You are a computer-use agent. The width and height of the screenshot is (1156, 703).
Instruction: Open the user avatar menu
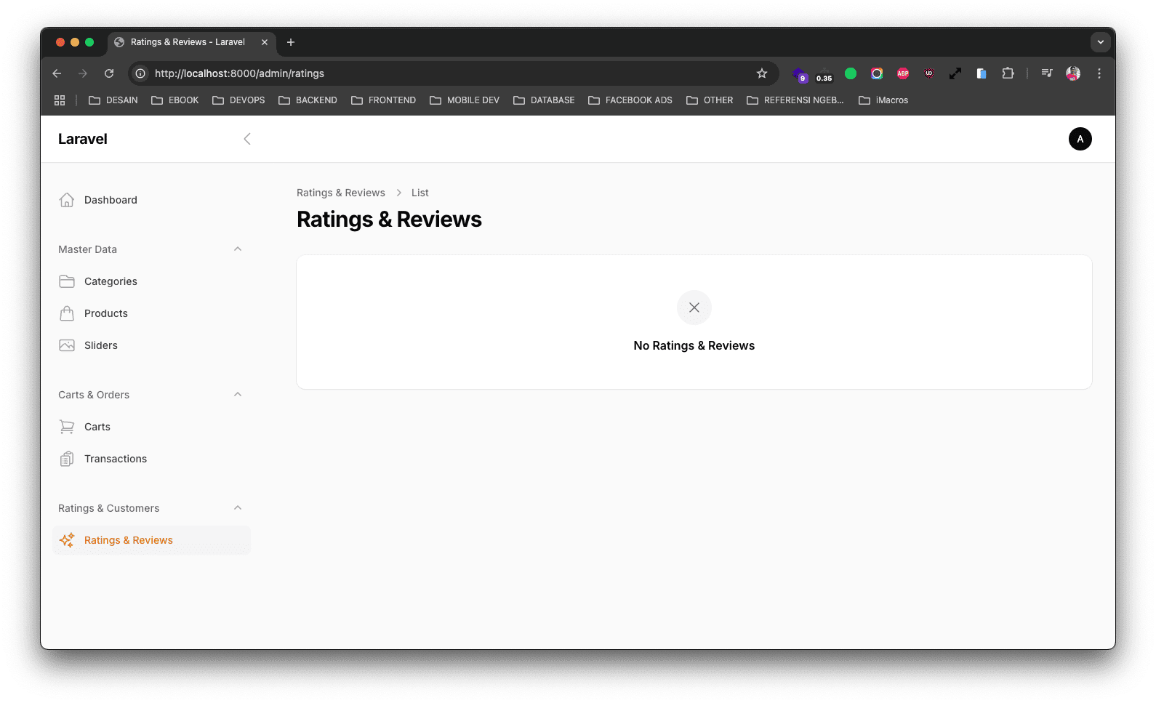pyautogui.click(x=1080, y=139)
